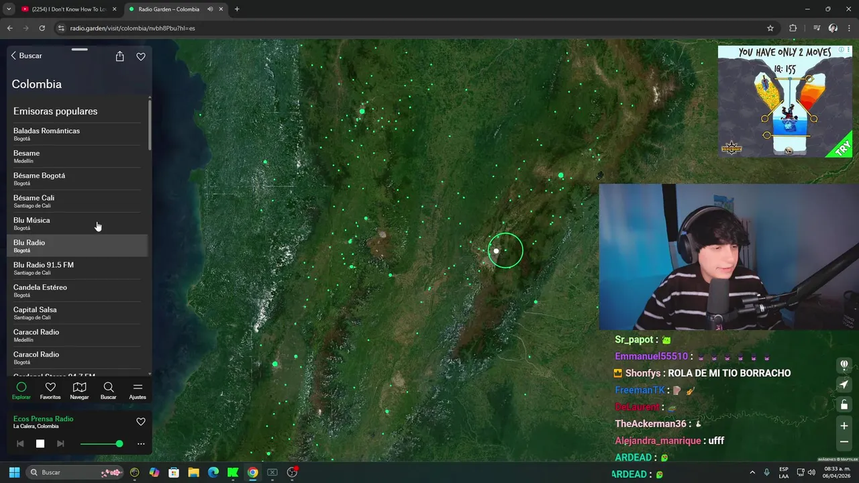Stop playback of the current station
The height and width of the screenshot is (483, 859).
pos(40,443)
